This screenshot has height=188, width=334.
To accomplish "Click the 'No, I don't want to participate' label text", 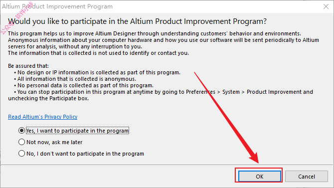I will pos(85,154).
